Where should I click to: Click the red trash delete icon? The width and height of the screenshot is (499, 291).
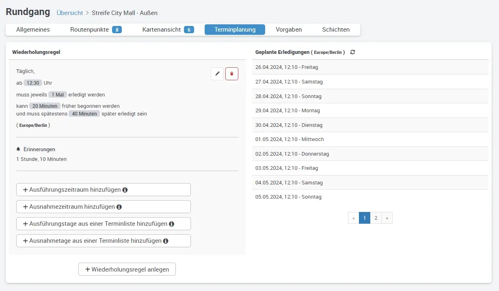[x=232, y=74]
